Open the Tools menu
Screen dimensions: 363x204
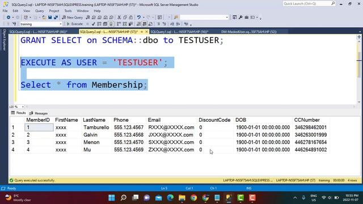pos(68,11)
